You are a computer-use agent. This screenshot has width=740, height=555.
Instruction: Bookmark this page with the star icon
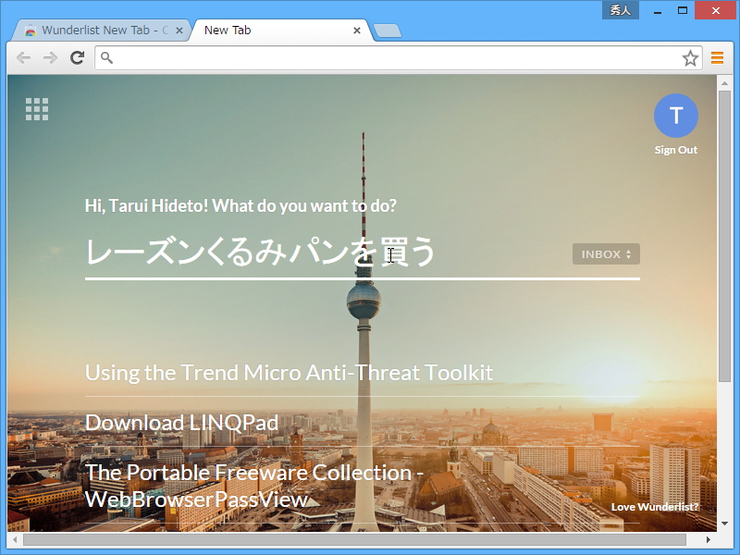click(x=690, y=57)
